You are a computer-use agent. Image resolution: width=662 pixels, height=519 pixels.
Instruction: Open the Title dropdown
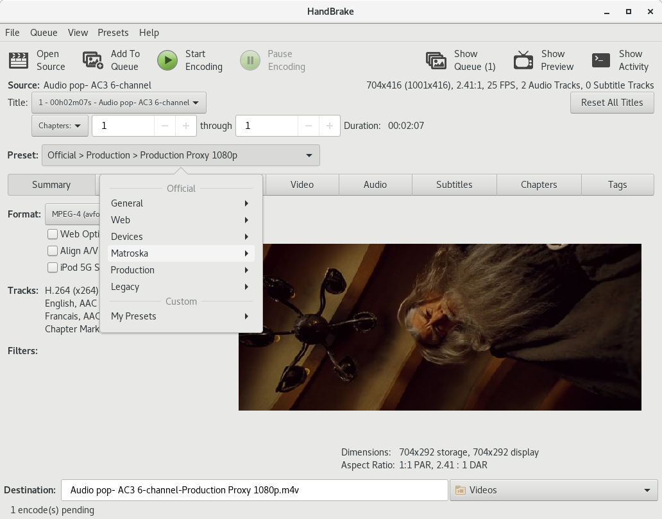(119, 103)
